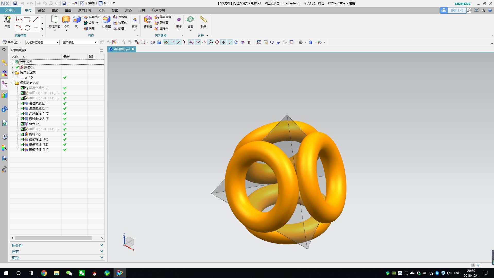Image resolution: width=494 pixels, height=278 pixels.
Task: Toggle checkbox for 旋转 (9)
Action: coord(22,134)
